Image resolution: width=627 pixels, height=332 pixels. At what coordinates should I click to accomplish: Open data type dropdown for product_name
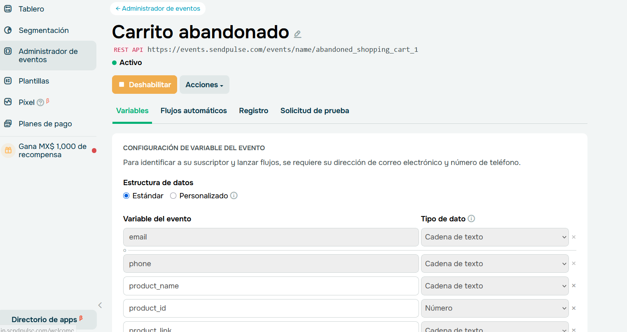[x=495, y=286]
